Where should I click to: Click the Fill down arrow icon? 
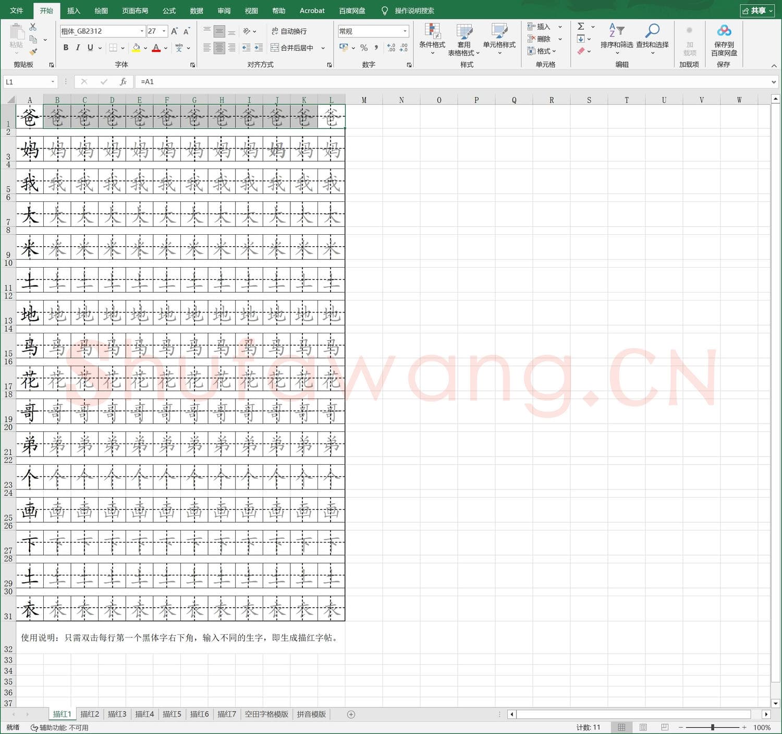click(581, 39)
